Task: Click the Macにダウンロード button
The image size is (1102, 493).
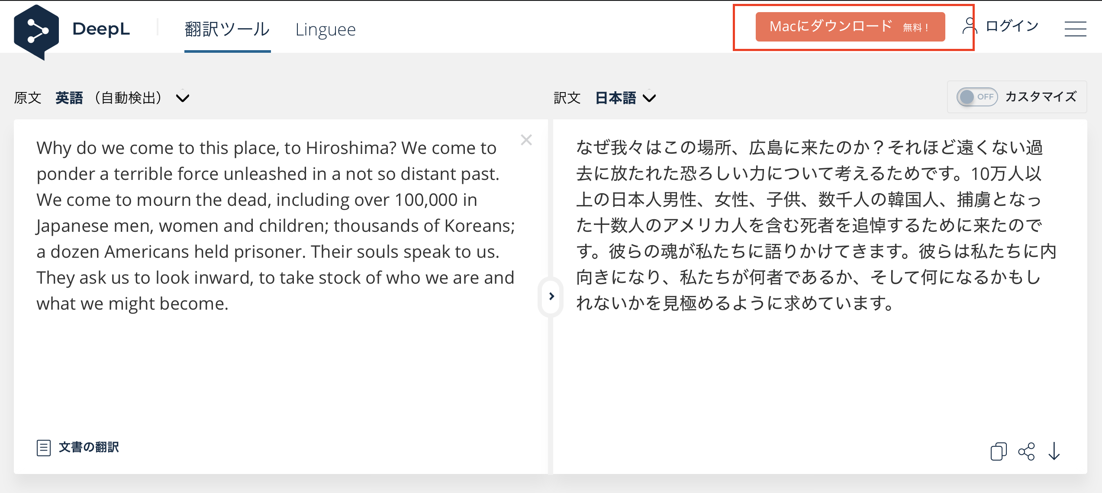Action: tap(850, 27)
